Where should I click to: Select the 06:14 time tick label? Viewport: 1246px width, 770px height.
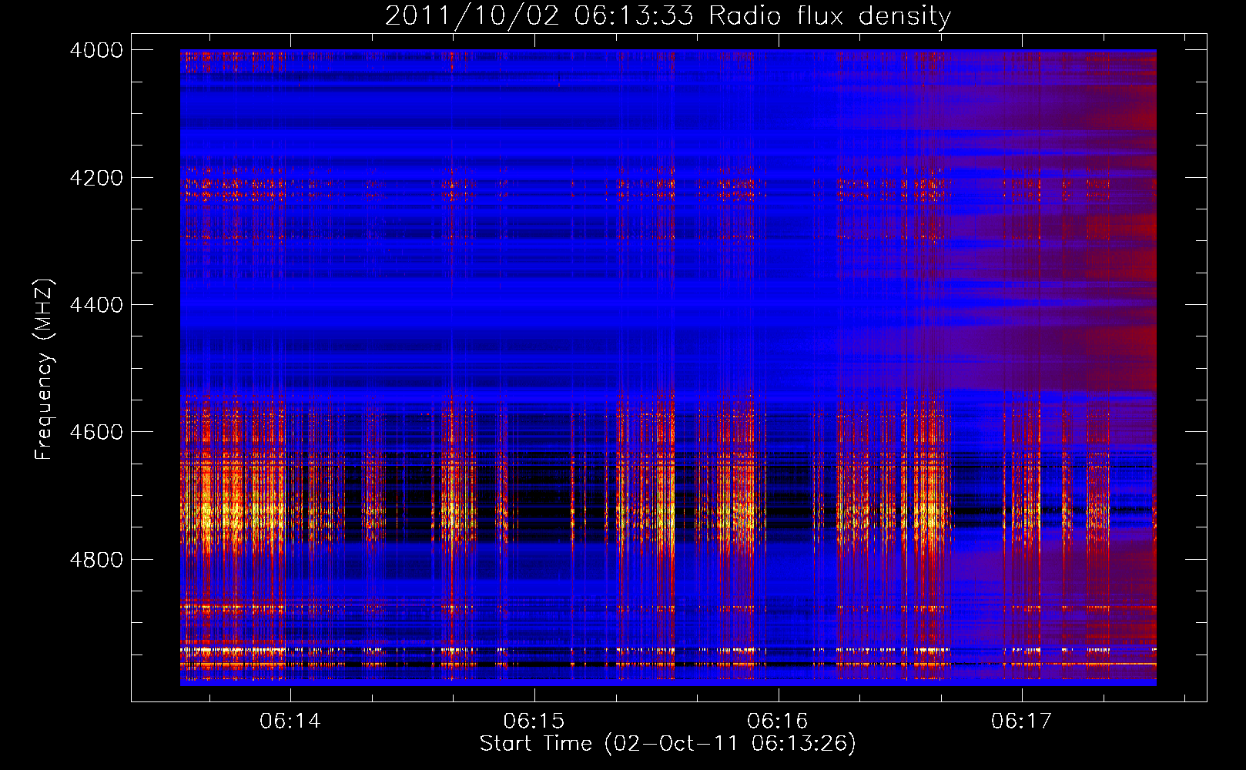point(290,721)
